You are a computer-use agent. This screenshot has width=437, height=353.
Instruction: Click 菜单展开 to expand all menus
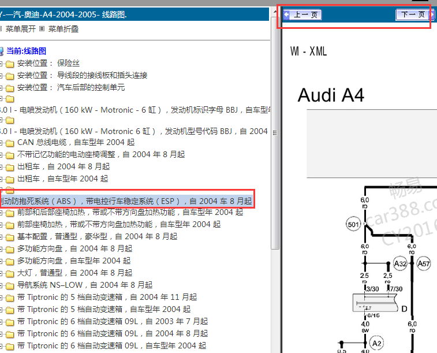[21, 29]
